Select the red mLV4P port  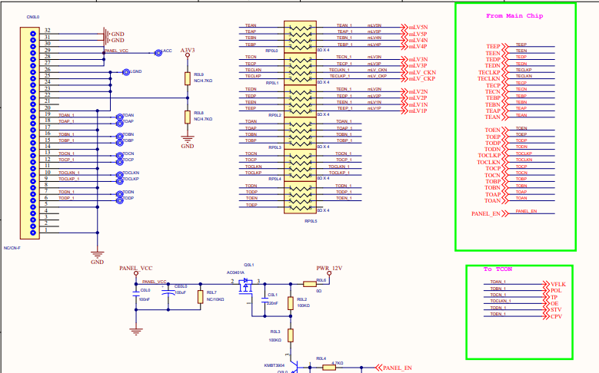pos(414,47)
